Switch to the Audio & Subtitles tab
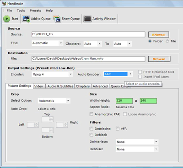 click(60, 86)
